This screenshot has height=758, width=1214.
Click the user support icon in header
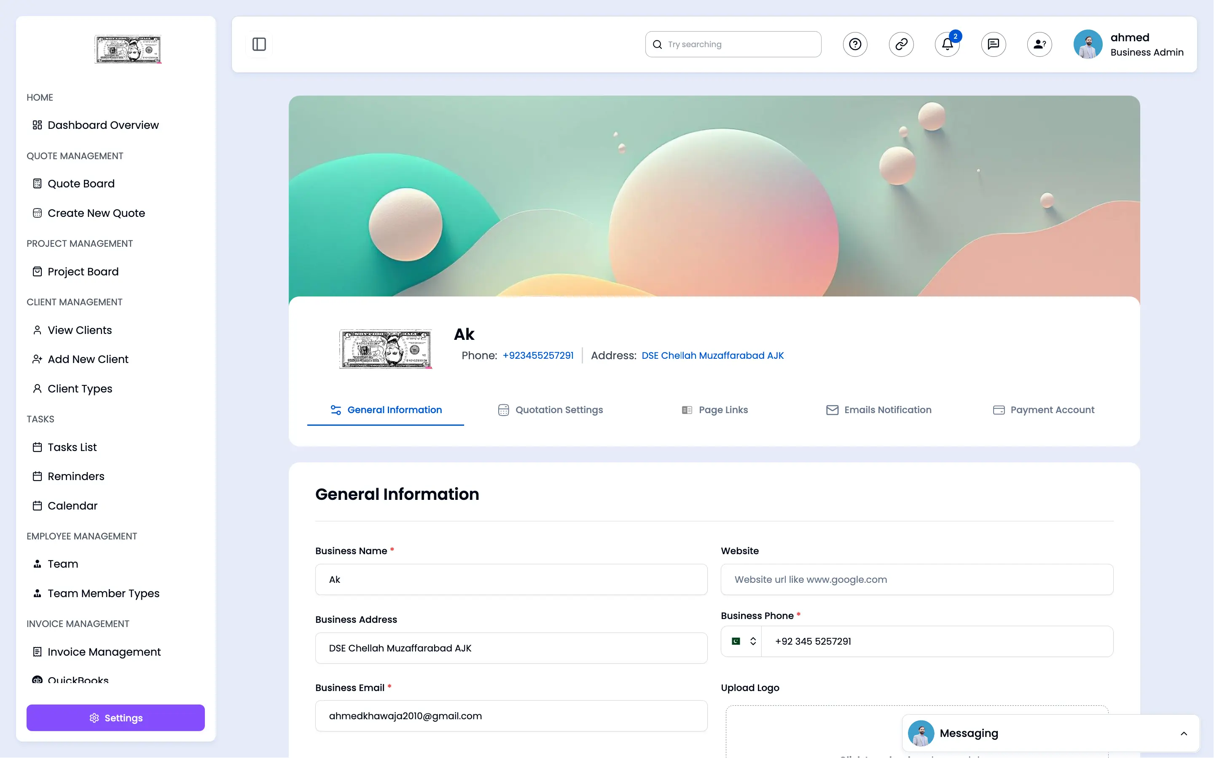coord(1039,44)
